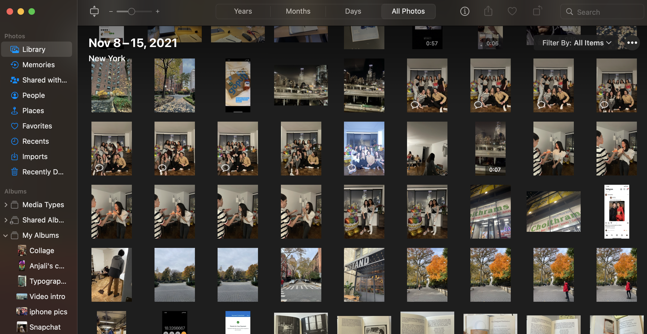Image resolution: width=647 pixels, height=334 pixels.
Task: Collapse the My Albums section
Action: coord(6,235)
